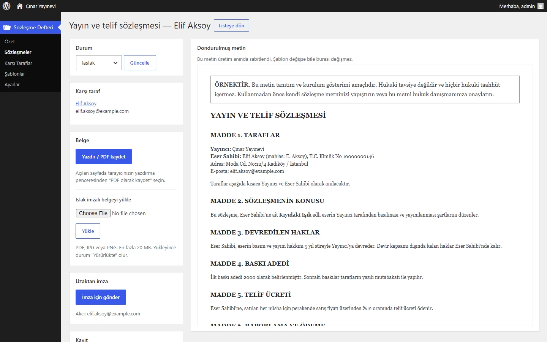Screen dimensions: 547x342
Task: Click the Sözleşme Defteri folder icon
Action: 7,27
